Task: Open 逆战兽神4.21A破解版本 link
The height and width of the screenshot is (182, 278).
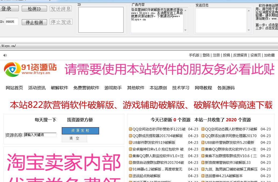Action: [x=224, y=176]
